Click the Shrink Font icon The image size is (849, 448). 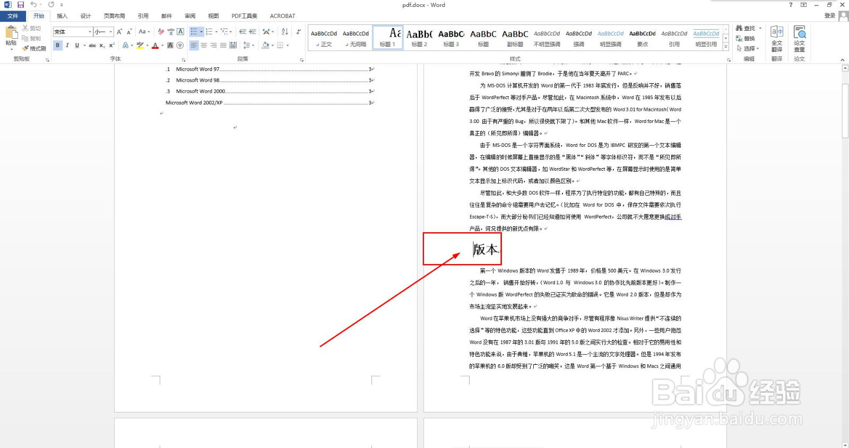[129, 32]
